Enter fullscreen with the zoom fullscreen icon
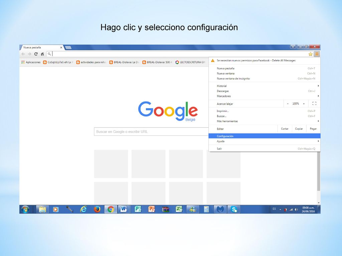 click(314, 104)
